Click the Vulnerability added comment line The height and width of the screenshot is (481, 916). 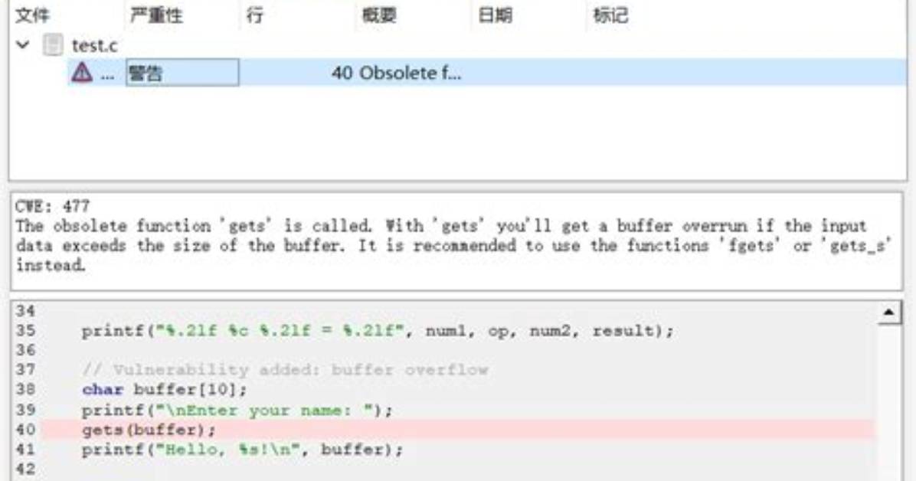coord(285,369)
